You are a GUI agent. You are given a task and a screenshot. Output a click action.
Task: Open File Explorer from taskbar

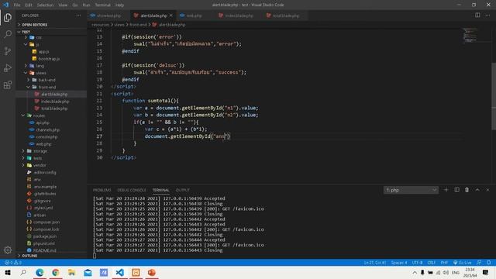(72, 272)
